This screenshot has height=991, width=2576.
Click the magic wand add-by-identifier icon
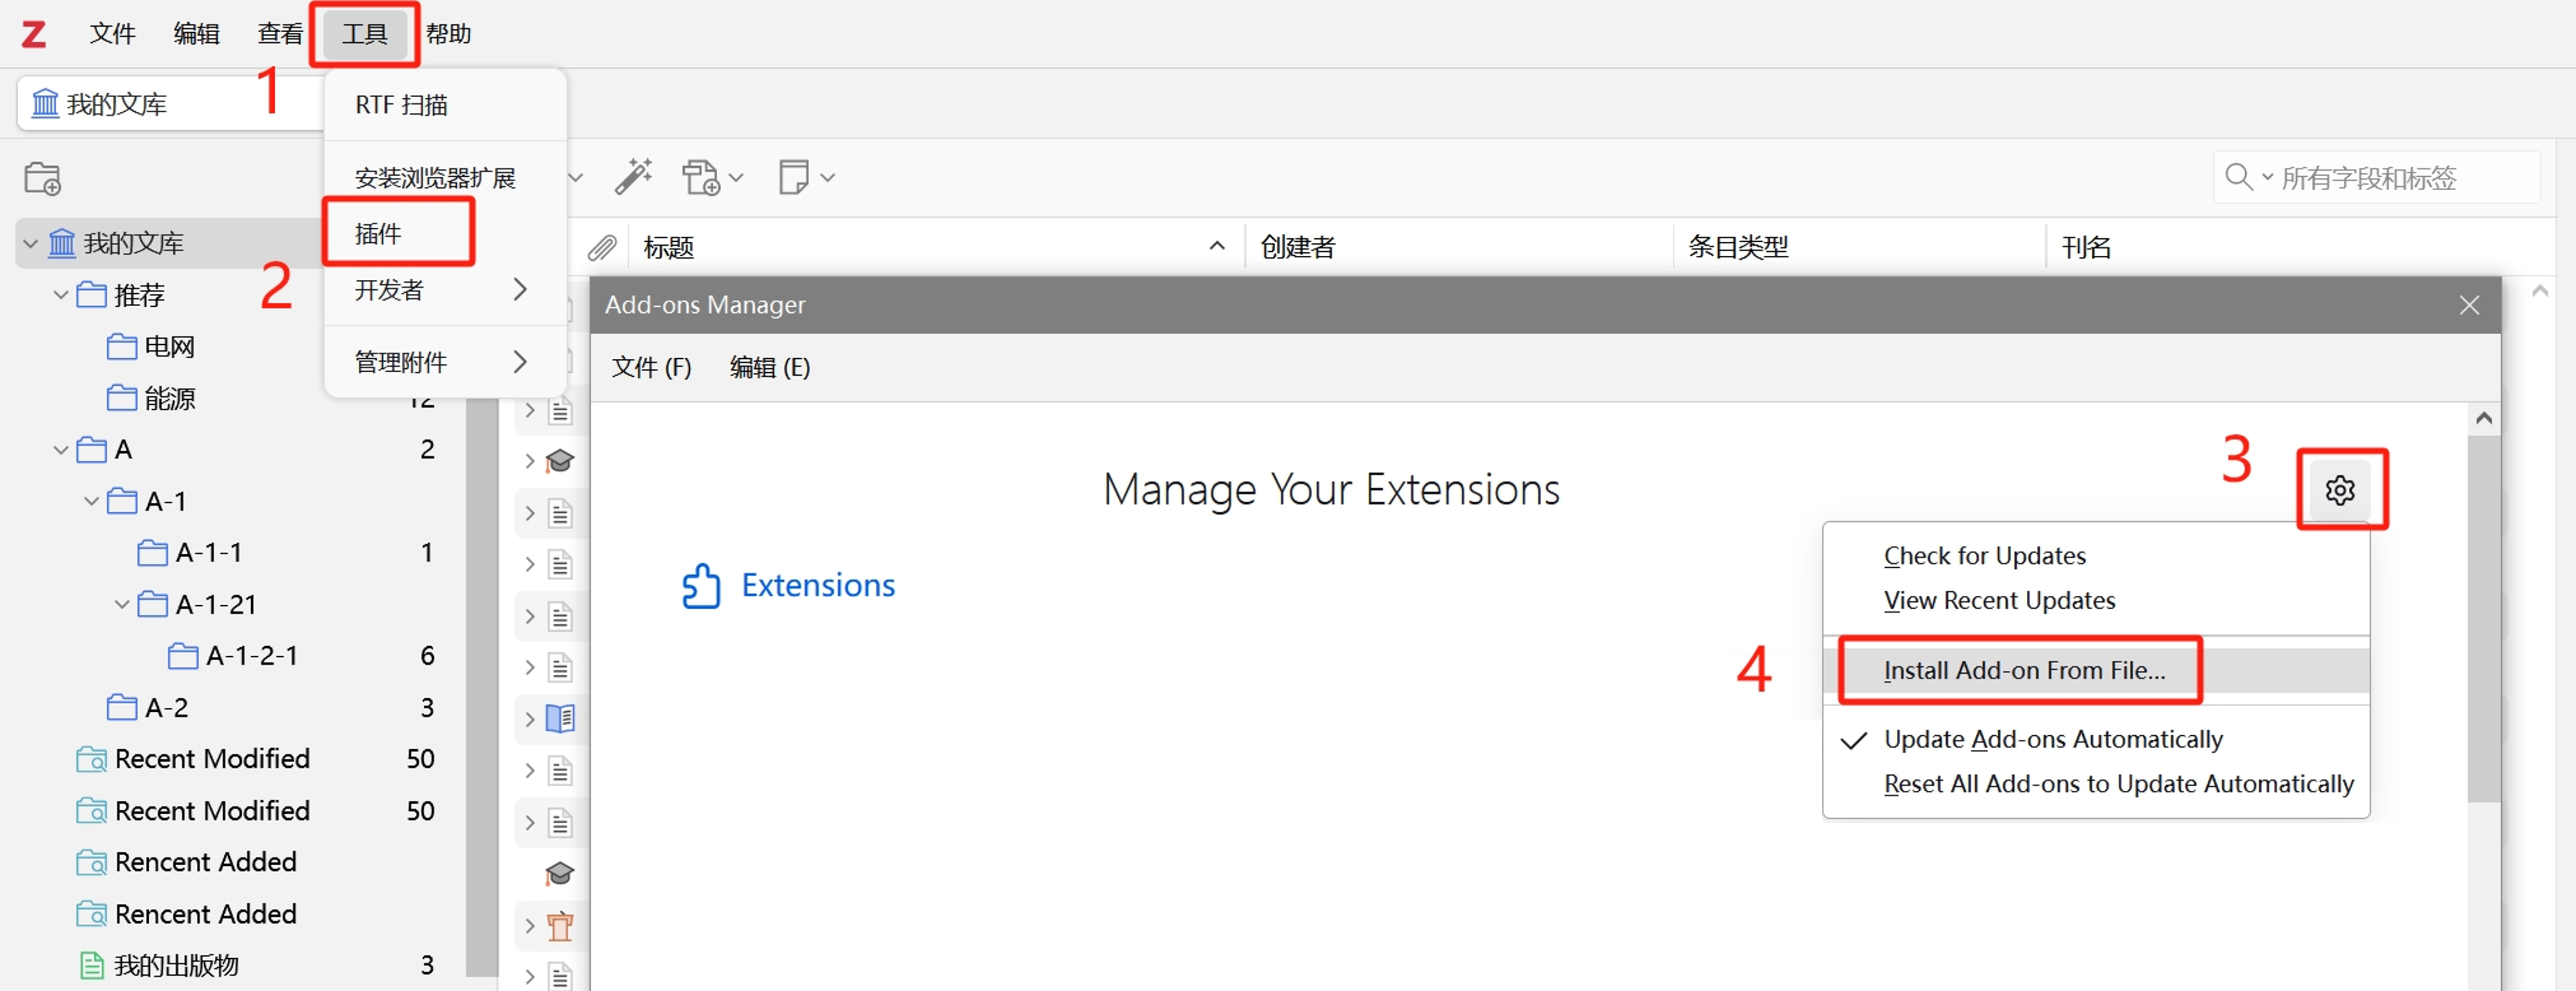(x=633, y=177)
